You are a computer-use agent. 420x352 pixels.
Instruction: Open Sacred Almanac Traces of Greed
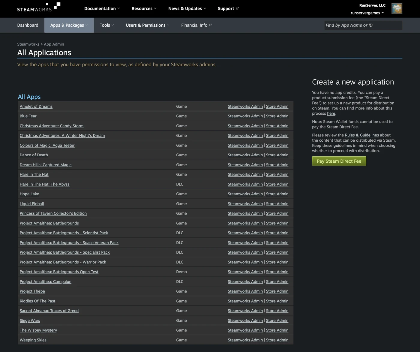49,311
